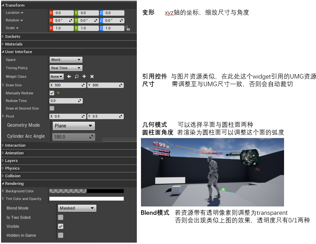Screen dimensions: 316x244
Task: Open the Geometry Mode dropdown set to Plane
Action: [73, 126]
